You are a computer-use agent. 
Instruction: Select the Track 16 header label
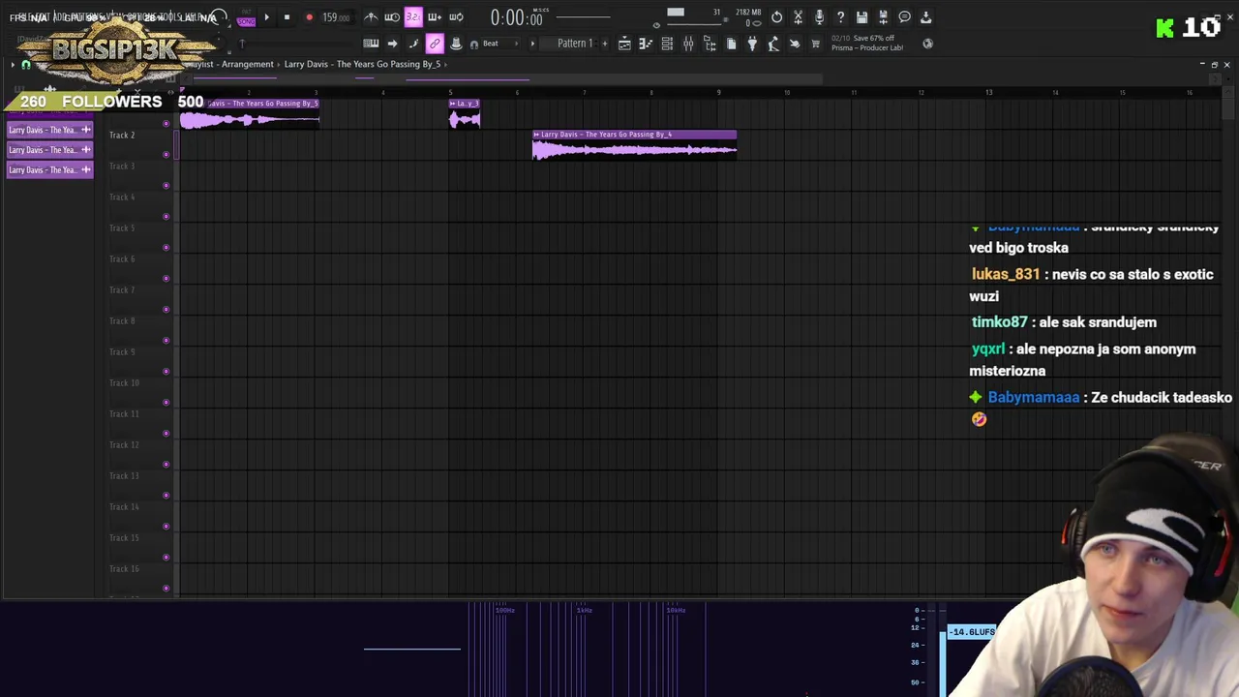[124, 569]
